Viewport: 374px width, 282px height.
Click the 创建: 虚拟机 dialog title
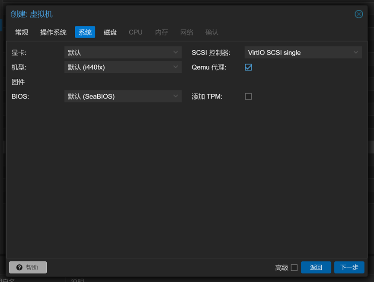pyautogui.click(x=32, y=14)
